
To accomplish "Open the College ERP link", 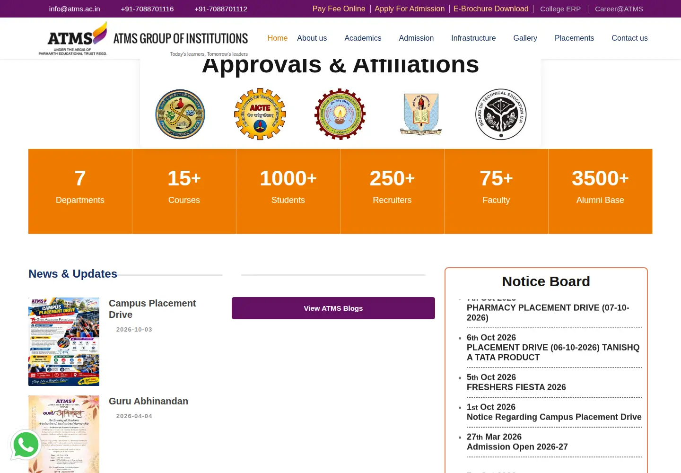I will pyautogui.click(x=560, y=9).
